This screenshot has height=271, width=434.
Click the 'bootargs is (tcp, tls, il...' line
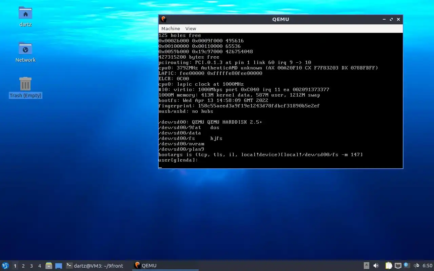[x=260, y=154]
